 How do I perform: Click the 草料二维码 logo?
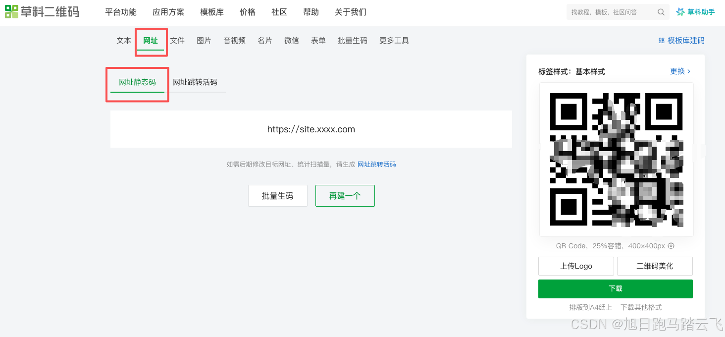point(42,12)
